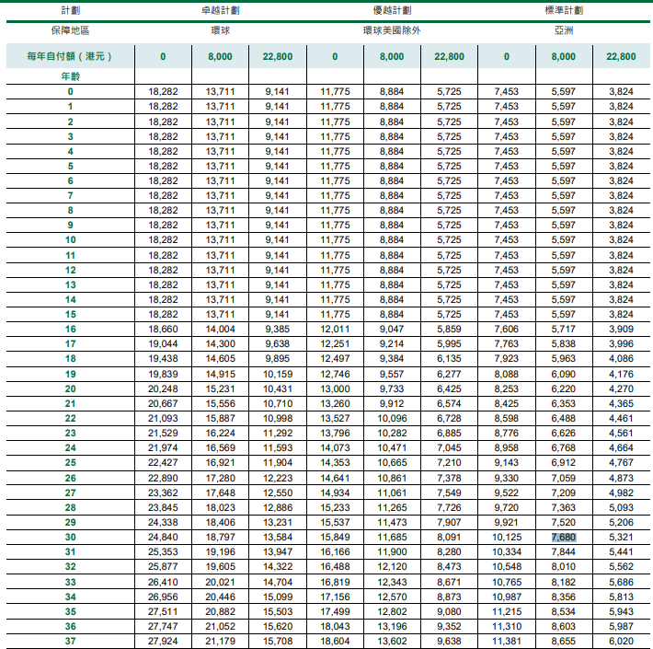
Task: Click value 14,605 in age 18 row
Action: (221, 358)
